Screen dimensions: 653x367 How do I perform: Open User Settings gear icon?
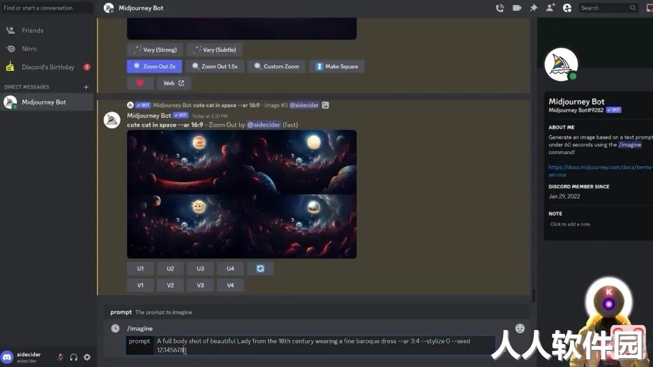click(87, 357)
